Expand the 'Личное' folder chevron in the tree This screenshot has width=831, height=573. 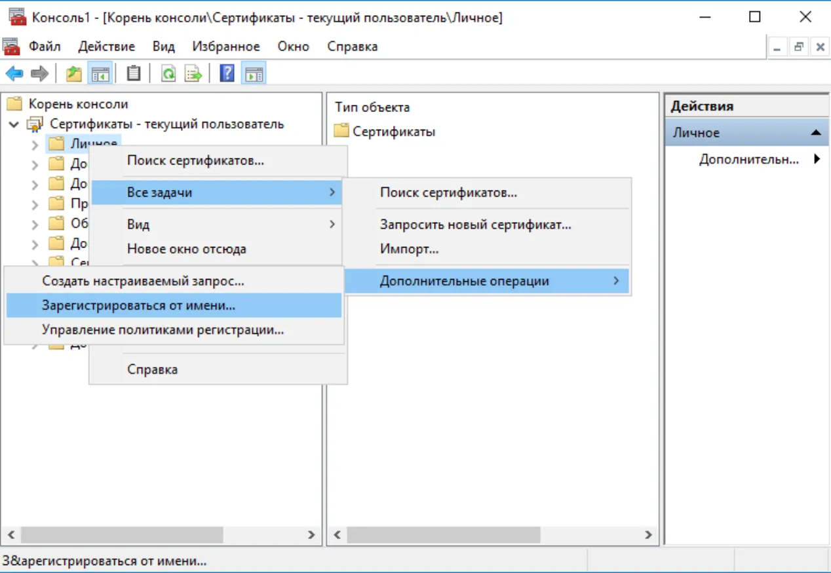(35, 145)
